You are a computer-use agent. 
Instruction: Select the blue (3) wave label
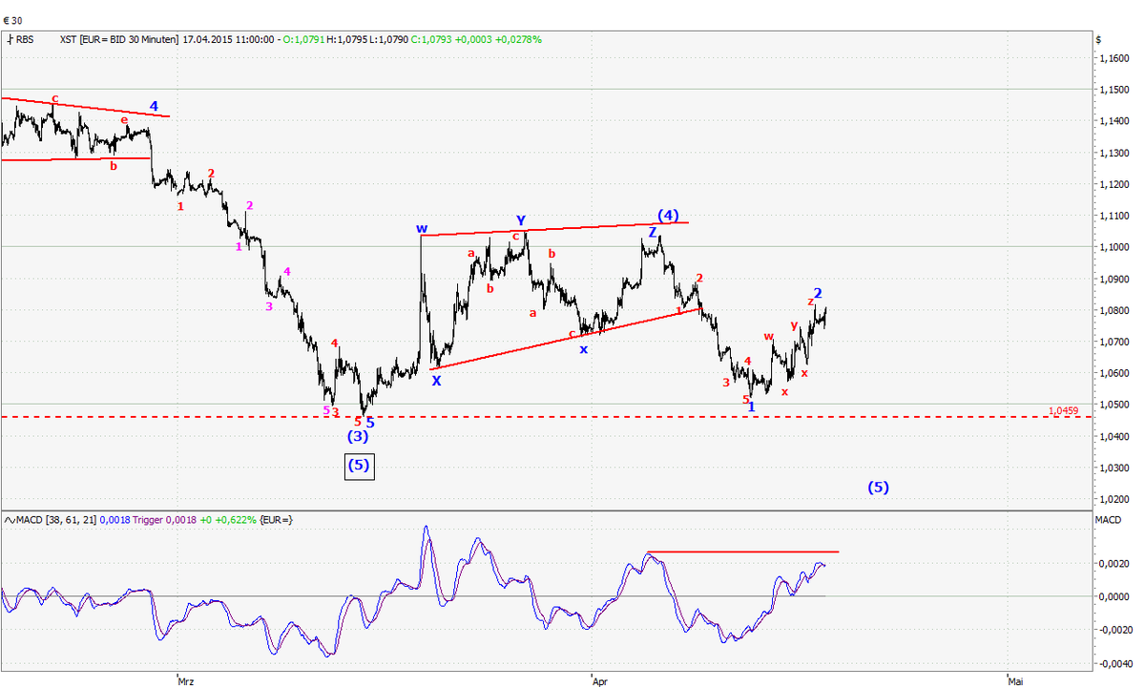357,436
